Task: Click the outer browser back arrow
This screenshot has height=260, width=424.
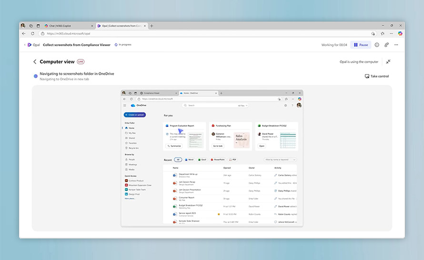Action: (x=24, y=33)
